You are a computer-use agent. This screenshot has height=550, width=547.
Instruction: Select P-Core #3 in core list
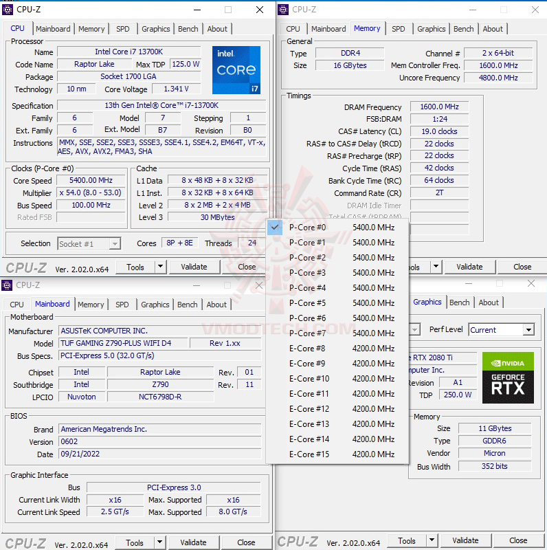337,272
